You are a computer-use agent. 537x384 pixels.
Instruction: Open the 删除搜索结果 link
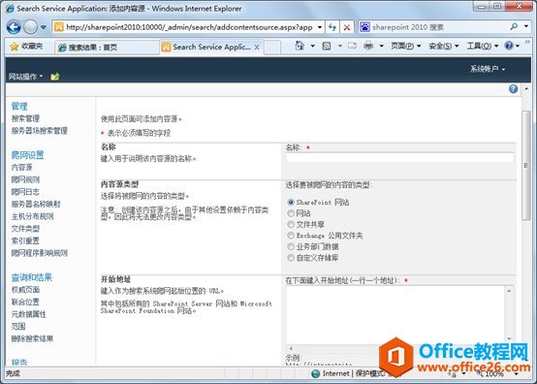click(x=32, y=338)
